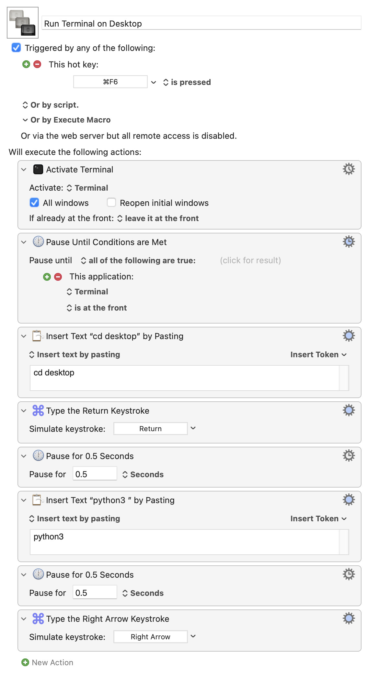Viewport: 368px width, 673px height.
Task: Open gear menu for Pause Until Conditions action
Action: 349,242
